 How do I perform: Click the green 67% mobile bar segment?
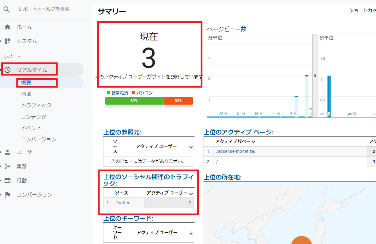click(134, 101)
